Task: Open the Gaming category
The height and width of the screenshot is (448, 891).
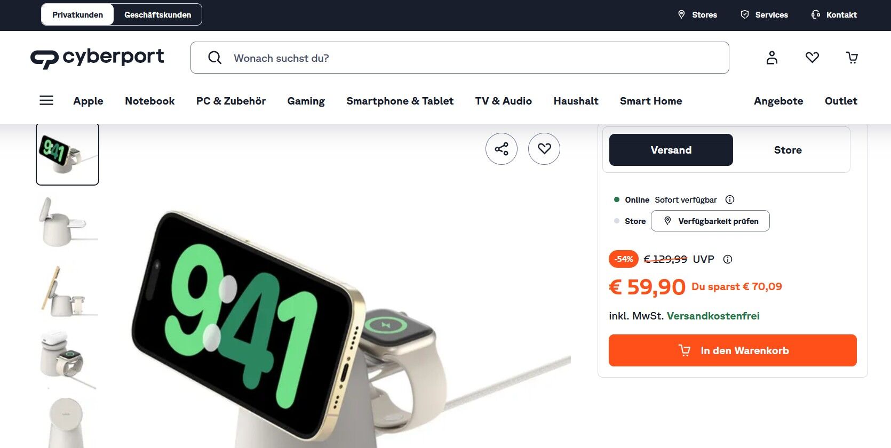Action: pyautogui.click(x=306, y=101)
